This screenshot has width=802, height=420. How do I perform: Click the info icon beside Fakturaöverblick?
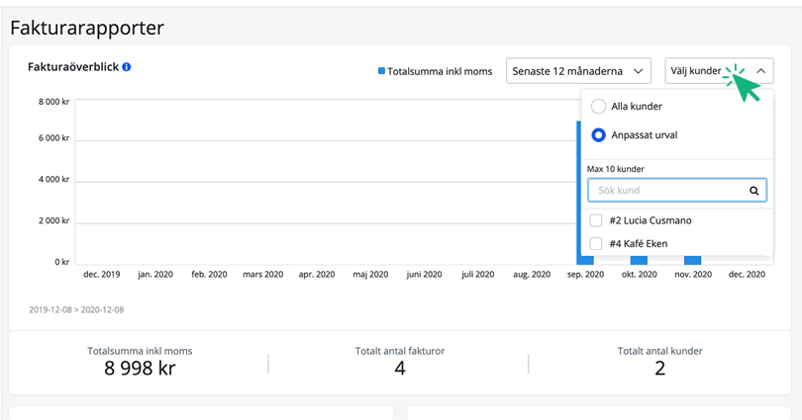pos(127,67)
